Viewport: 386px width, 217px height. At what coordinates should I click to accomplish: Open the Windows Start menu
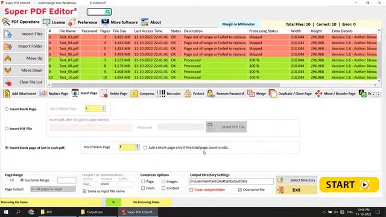tap(5, 212)
